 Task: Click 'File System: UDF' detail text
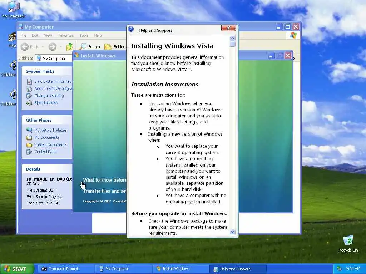[41, 190]
